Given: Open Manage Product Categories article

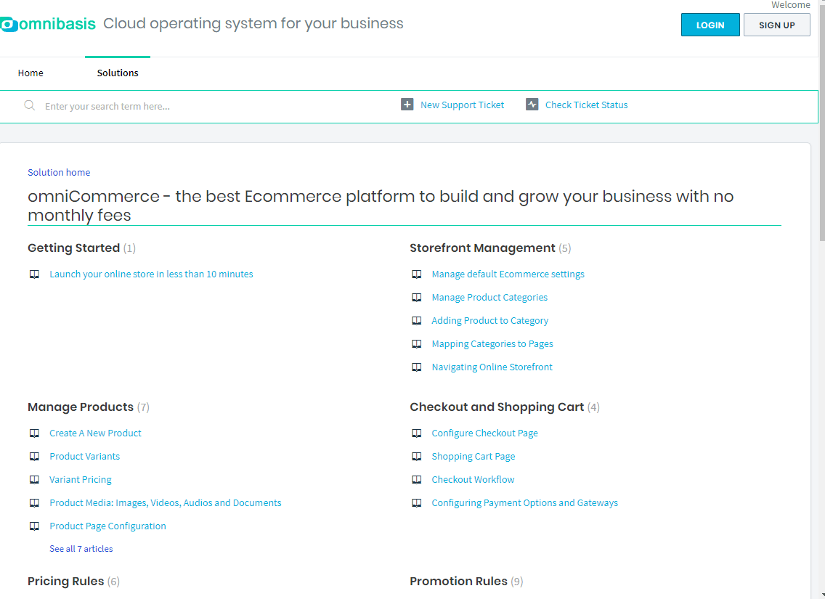Looking at the screenshot, I should click(x=489, y=297).
